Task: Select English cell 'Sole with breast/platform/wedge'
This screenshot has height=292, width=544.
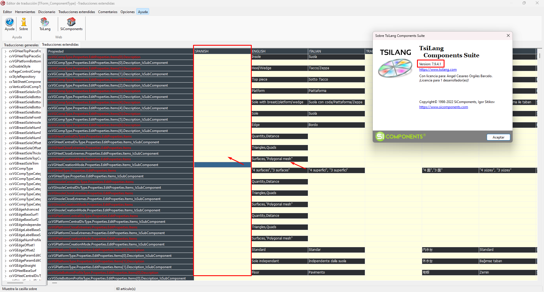Action: tap(280, 102)
